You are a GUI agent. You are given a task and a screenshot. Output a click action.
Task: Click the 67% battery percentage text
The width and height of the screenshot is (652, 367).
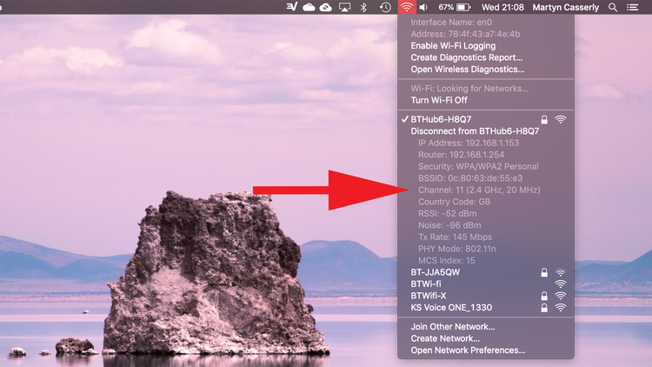coord(446,7)
